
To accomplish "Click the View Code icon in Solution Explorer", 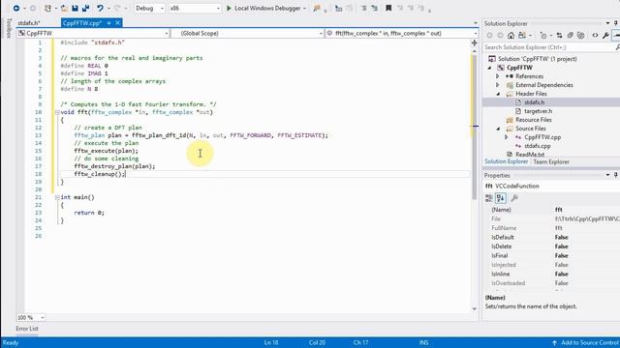I will pos(595,36).
